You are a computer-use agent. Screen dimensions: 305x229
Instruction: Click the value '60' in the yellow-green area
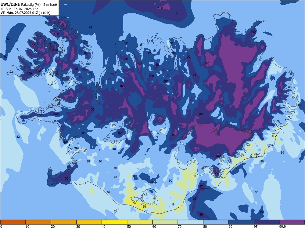pyautogui.click(x=194, y=176)
